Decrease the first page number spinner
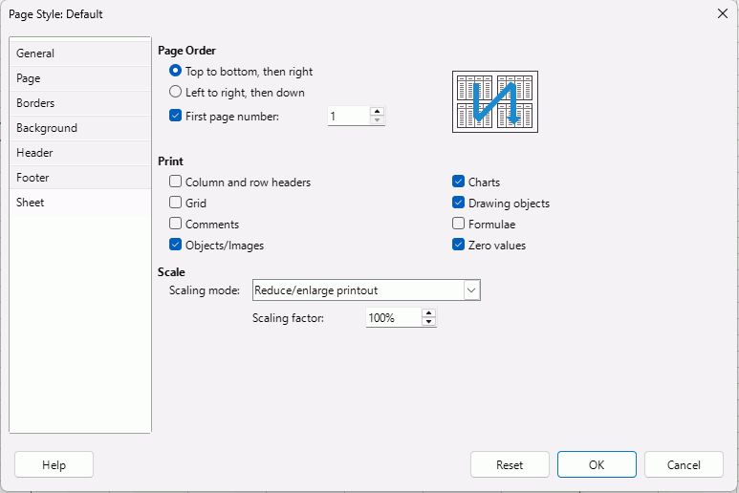 (378, 120)
